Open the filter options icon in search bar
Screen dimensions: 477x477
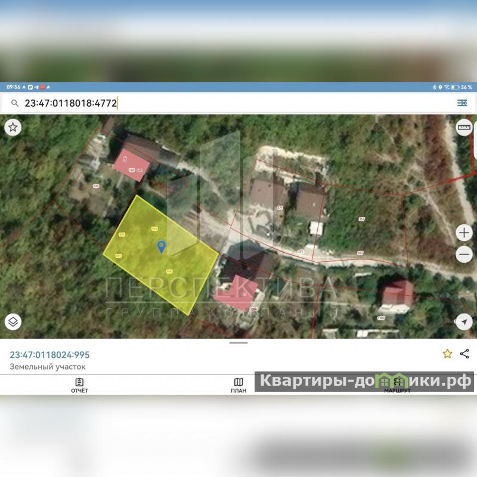pyautogui.click(x=462, y=103)
